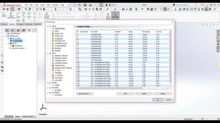The height and width of the screenshot is (123, 220).
Task: Click the Sketch tool icon
Action: pyautogui.click(x=4, y=14)
